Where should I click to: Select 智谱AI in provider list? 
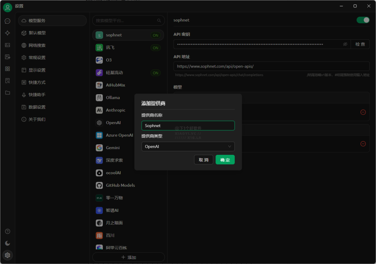(128, 210)
